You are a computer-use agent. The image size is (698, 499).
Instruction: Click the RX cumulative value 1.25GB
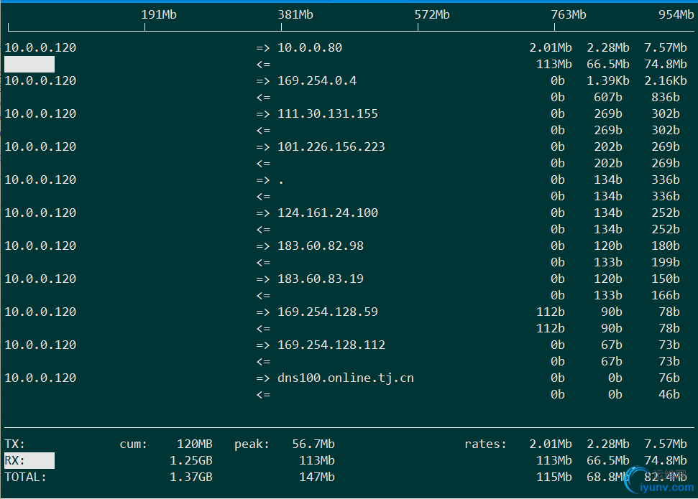point(191,460)
